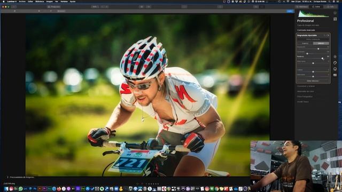Open the Layers panel icon beside histogram
This screenshot has width=342, height=192.
[x=335, y=13]
